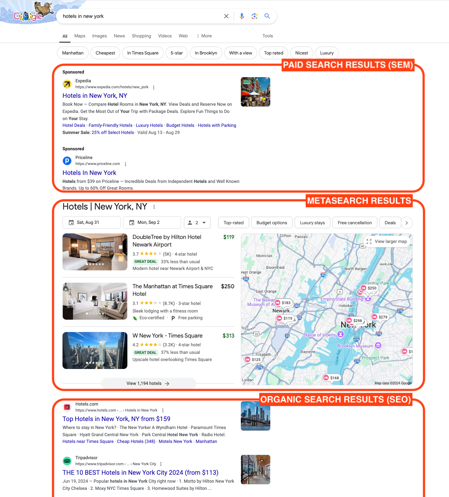Select the $168 hotel pin on map
Viewport: 449px width, 497px height.
(331, 378)
